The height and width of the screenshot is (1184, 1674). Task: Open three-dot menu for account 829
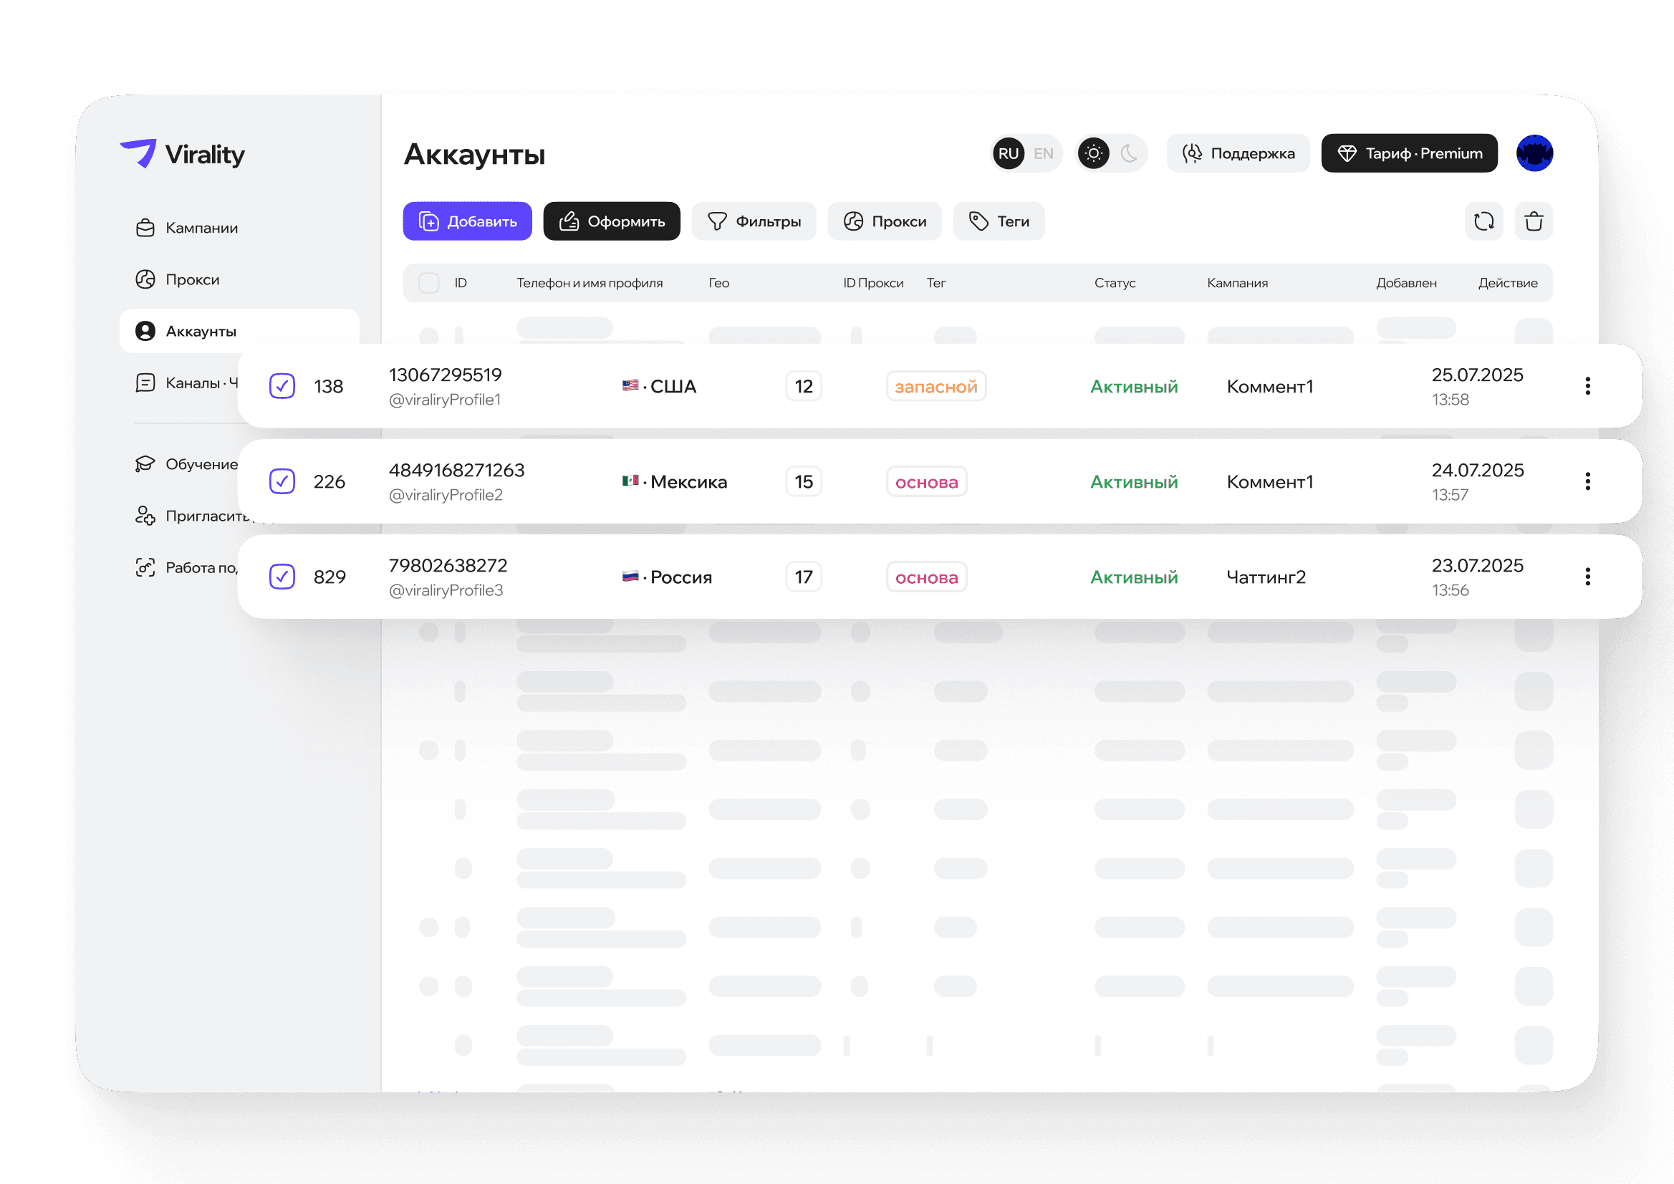pos(1587,577)
